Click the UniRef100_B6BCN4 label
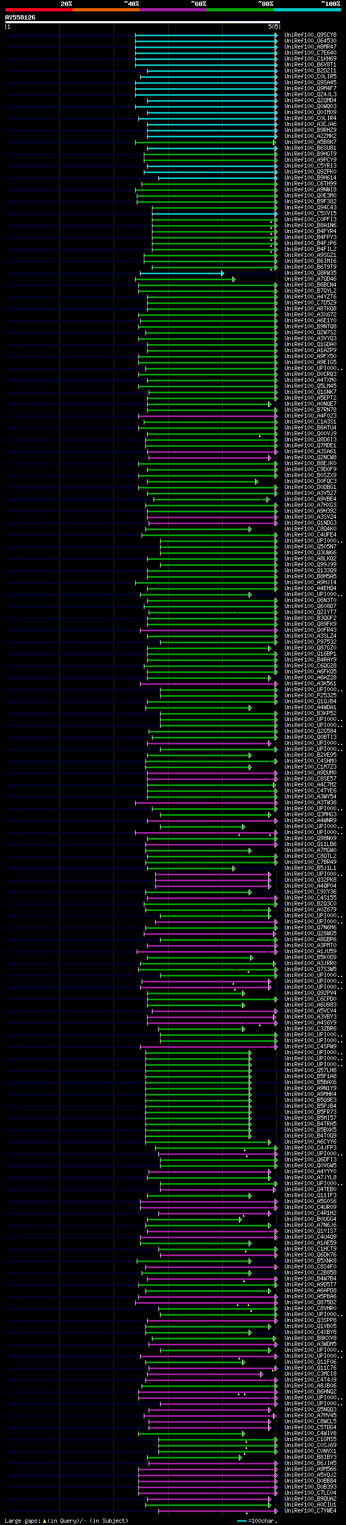346x1525 pixels. (310, 285)
